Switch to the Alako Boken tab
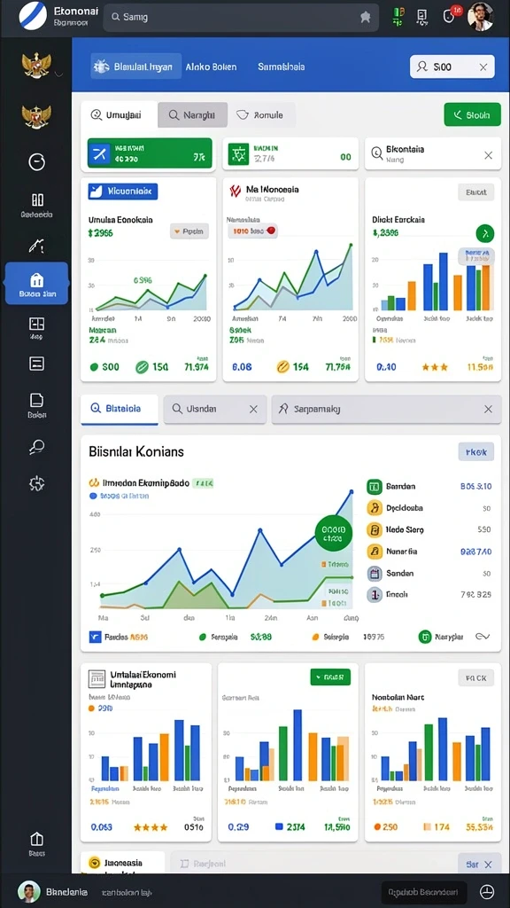Image resolution: width=510 pixels, height=908 pixels. point(211,67)
